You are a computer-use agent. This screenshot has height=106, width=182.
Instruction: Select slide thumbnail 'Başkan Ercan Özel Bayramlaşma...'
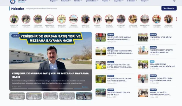coord(17,96)
